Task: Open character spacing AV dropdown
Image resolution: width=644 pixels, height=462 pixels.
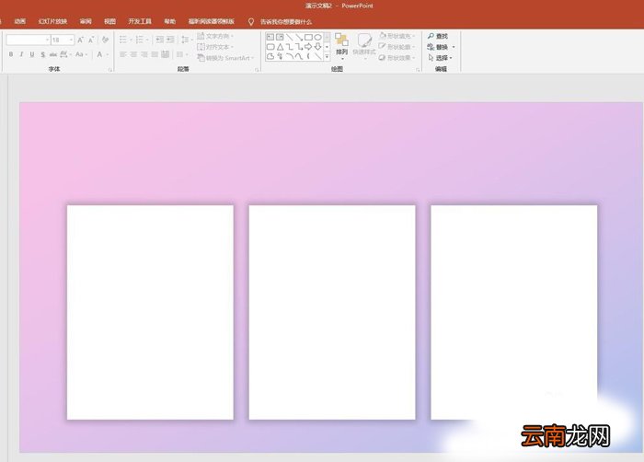Action: pyautogui.click(x=65, y=54)
